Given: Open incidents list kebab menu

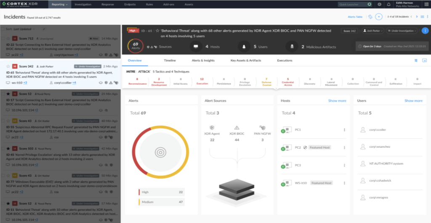Looking at the screenshot, I should (x=428, y=17).
